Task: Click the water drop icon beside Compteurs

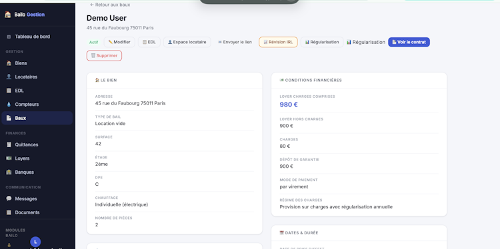Action: click(x=9, y=104)
